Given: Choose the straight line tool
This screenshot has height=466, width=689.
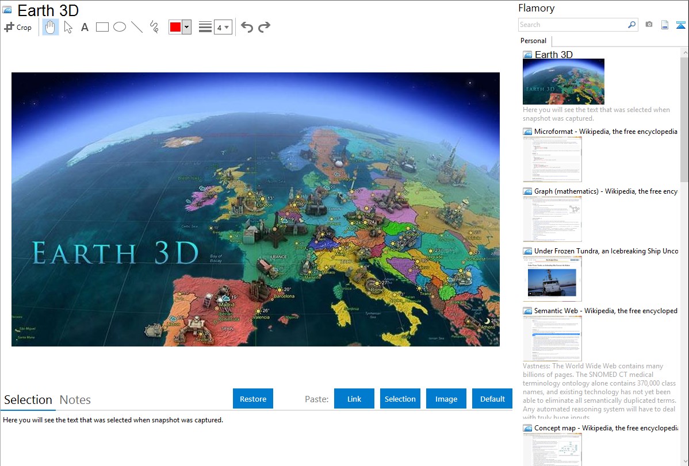Looking at the screenshot, I should [x=137, y=27].
